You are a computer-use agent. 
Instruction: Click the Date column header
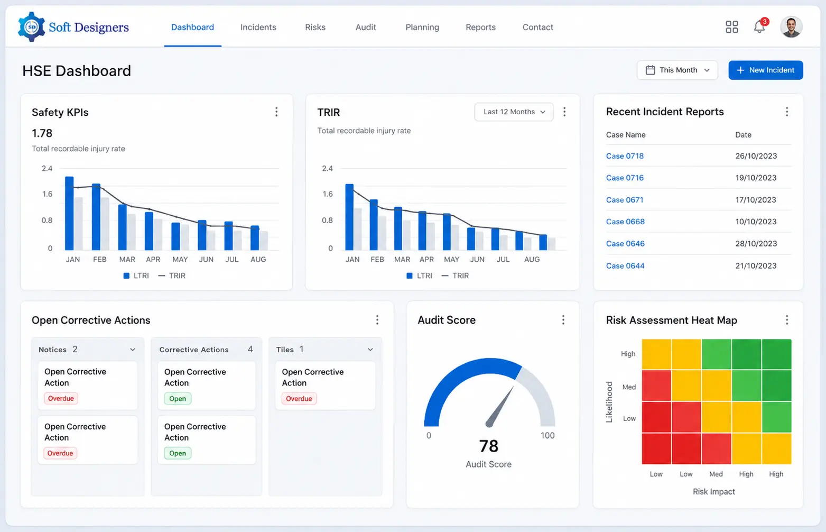[743, 135]
